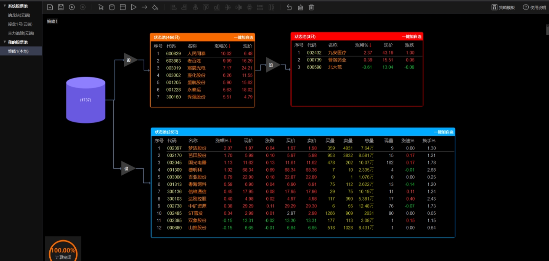Screen dimensions: 549x261
Task: Select the pointer selection tool
Action: [101, 7]
